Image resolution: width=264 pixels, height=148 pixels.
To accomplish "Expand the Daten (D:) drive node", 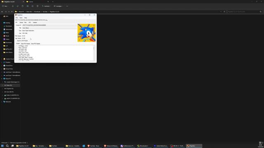I will tap(2, 85).
